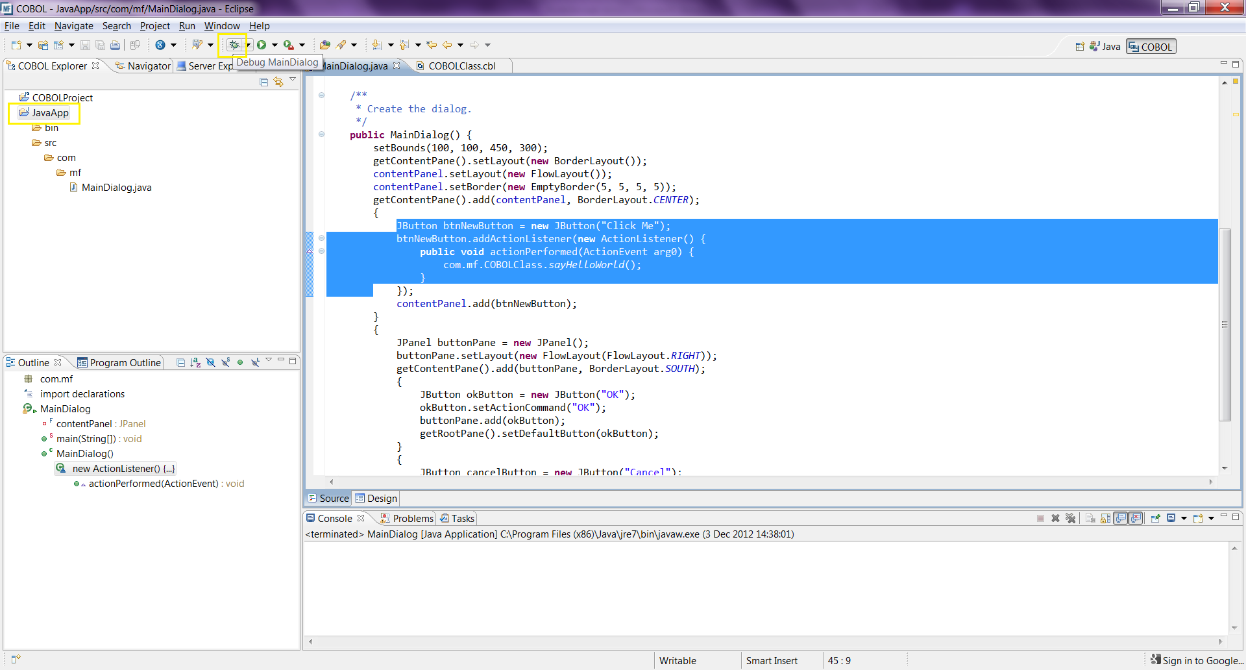Click the green Run button in toolbar
The width and height of the screenshot is (1246, 670).
(x=262, y=45)
